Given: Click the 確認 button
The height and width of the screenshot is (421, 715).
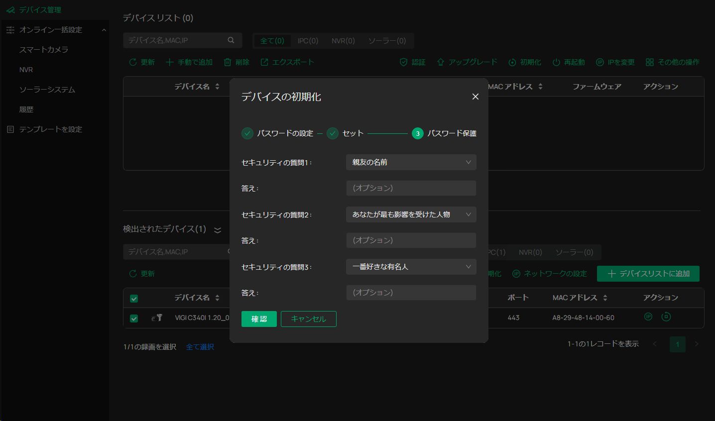Looking at the screenshot, I should [259, 319].
